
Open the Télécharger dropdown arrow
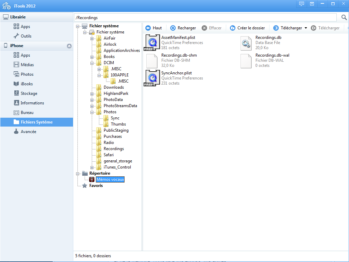[x=306, y=28]
